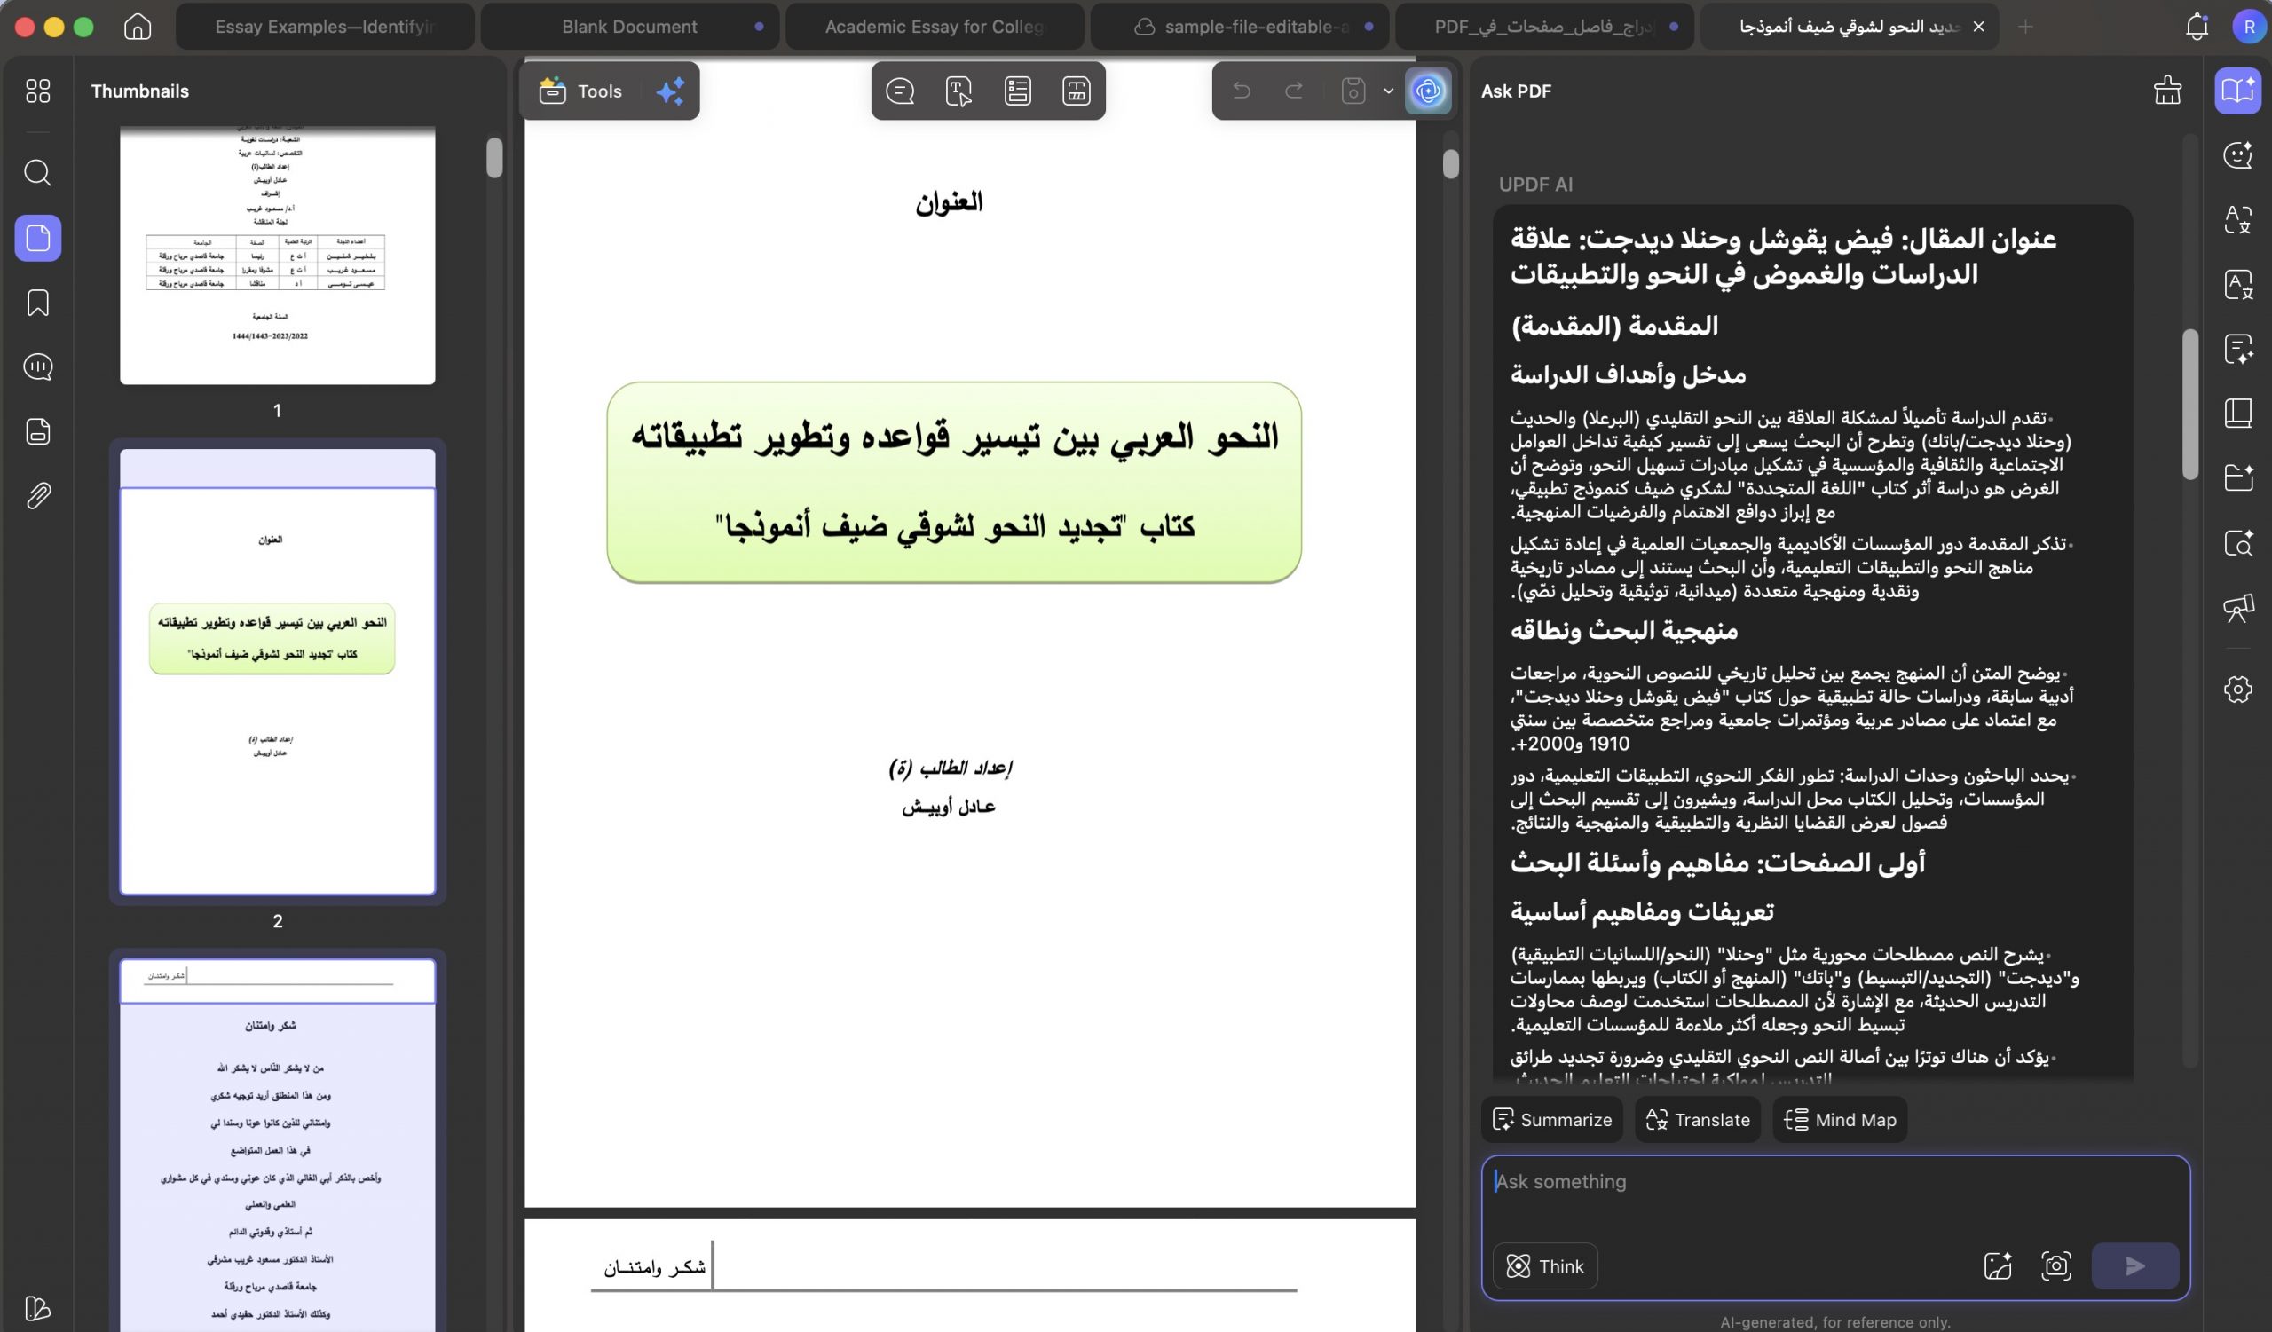2272x1332 pixels.
Task: Click the document view scrollbar handle
Action: 1450,164
